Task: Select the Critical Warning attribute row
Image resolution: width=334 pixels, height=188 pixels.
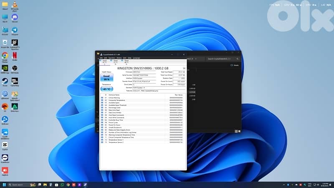Action: (143, 98)
